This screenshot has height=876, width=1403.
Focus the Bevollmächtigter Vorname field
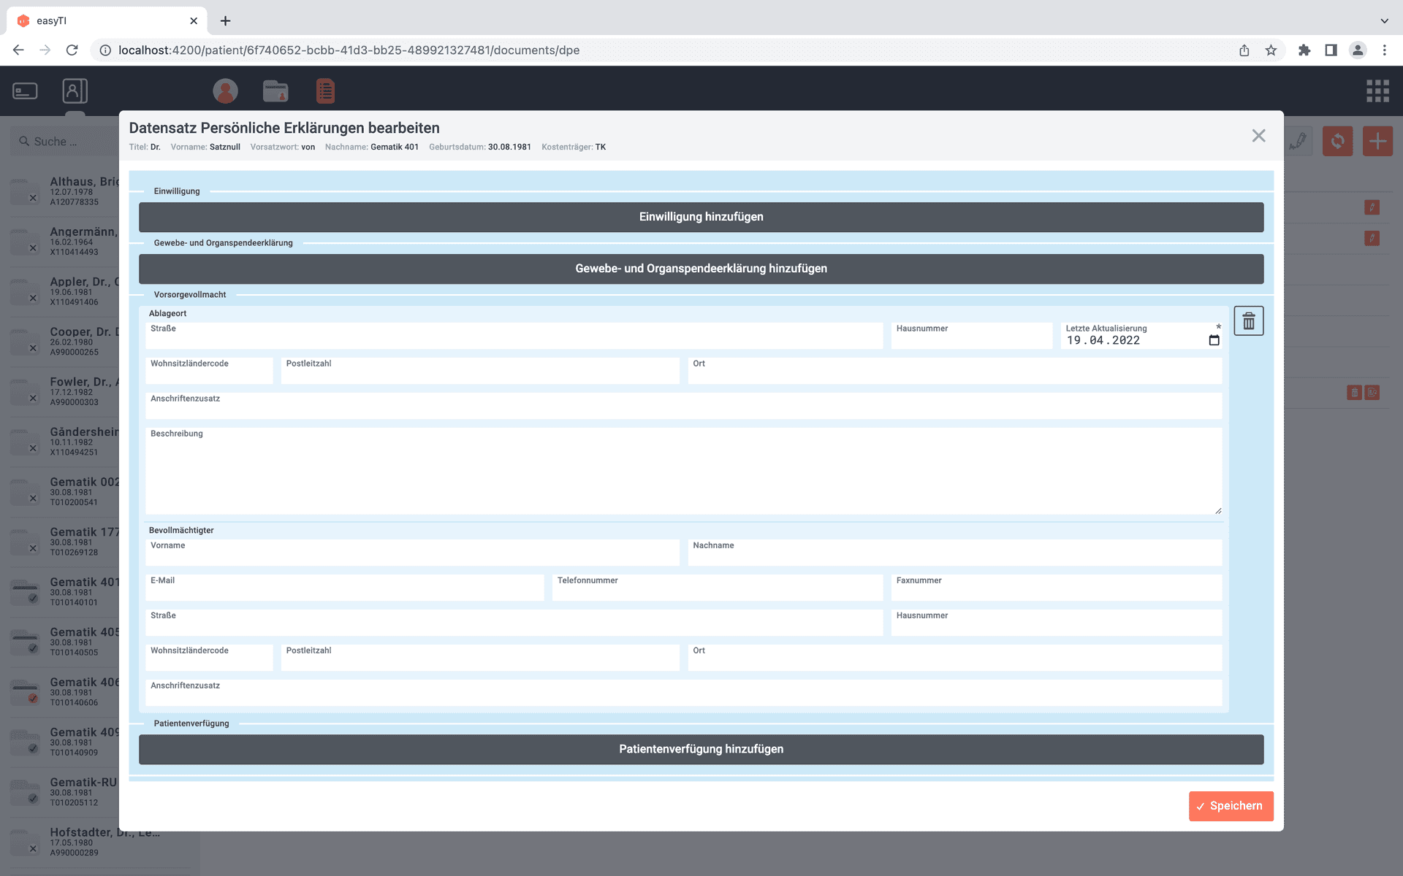click(412, 556)
